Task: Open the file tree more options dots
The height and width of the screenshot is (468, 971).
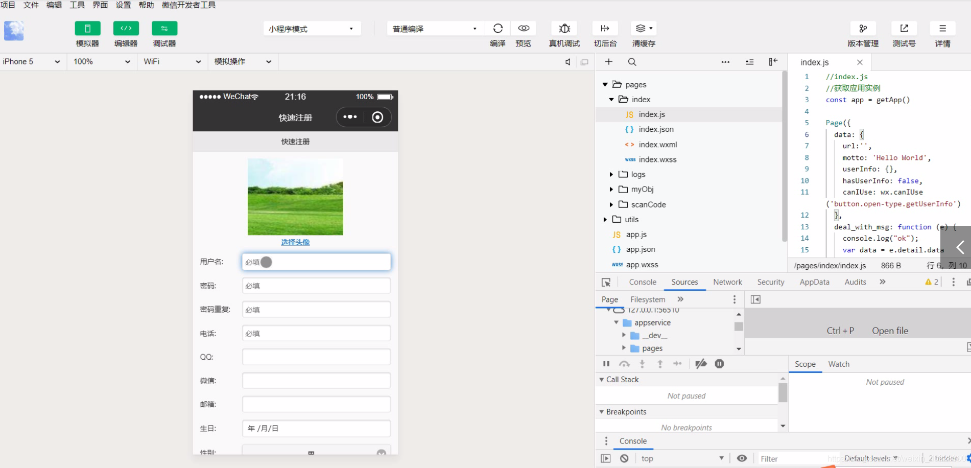Action: pyautogui.click(x=725, y=62)
